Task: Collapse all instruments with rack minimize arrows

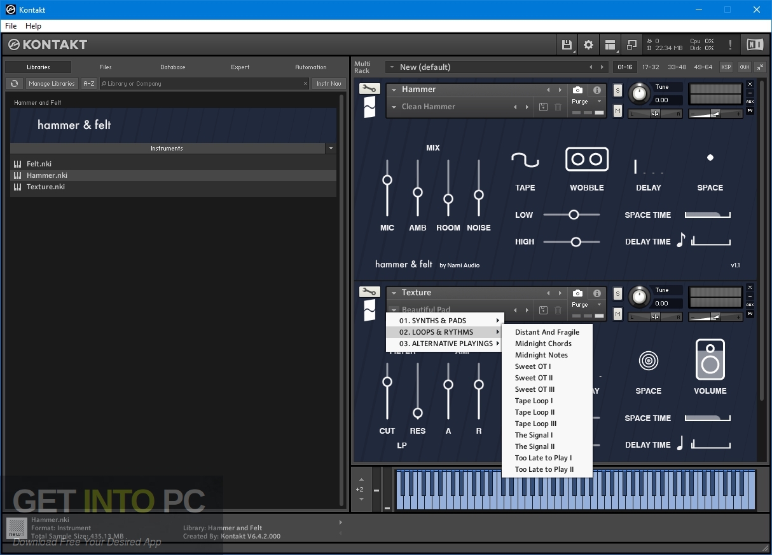Action: click(761, 67)
